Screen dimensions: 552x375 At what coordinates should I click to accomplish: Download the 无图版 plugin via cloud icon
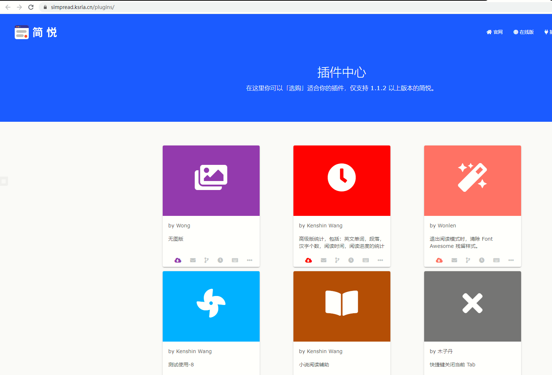[x=178, y=260]
